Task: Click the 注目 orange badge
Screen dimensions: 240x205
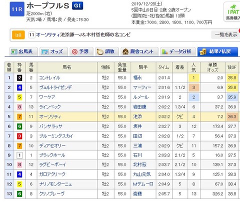Action: point(18,35)
